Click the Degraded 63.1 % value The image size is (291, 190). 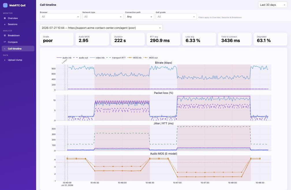pos(264,41)
